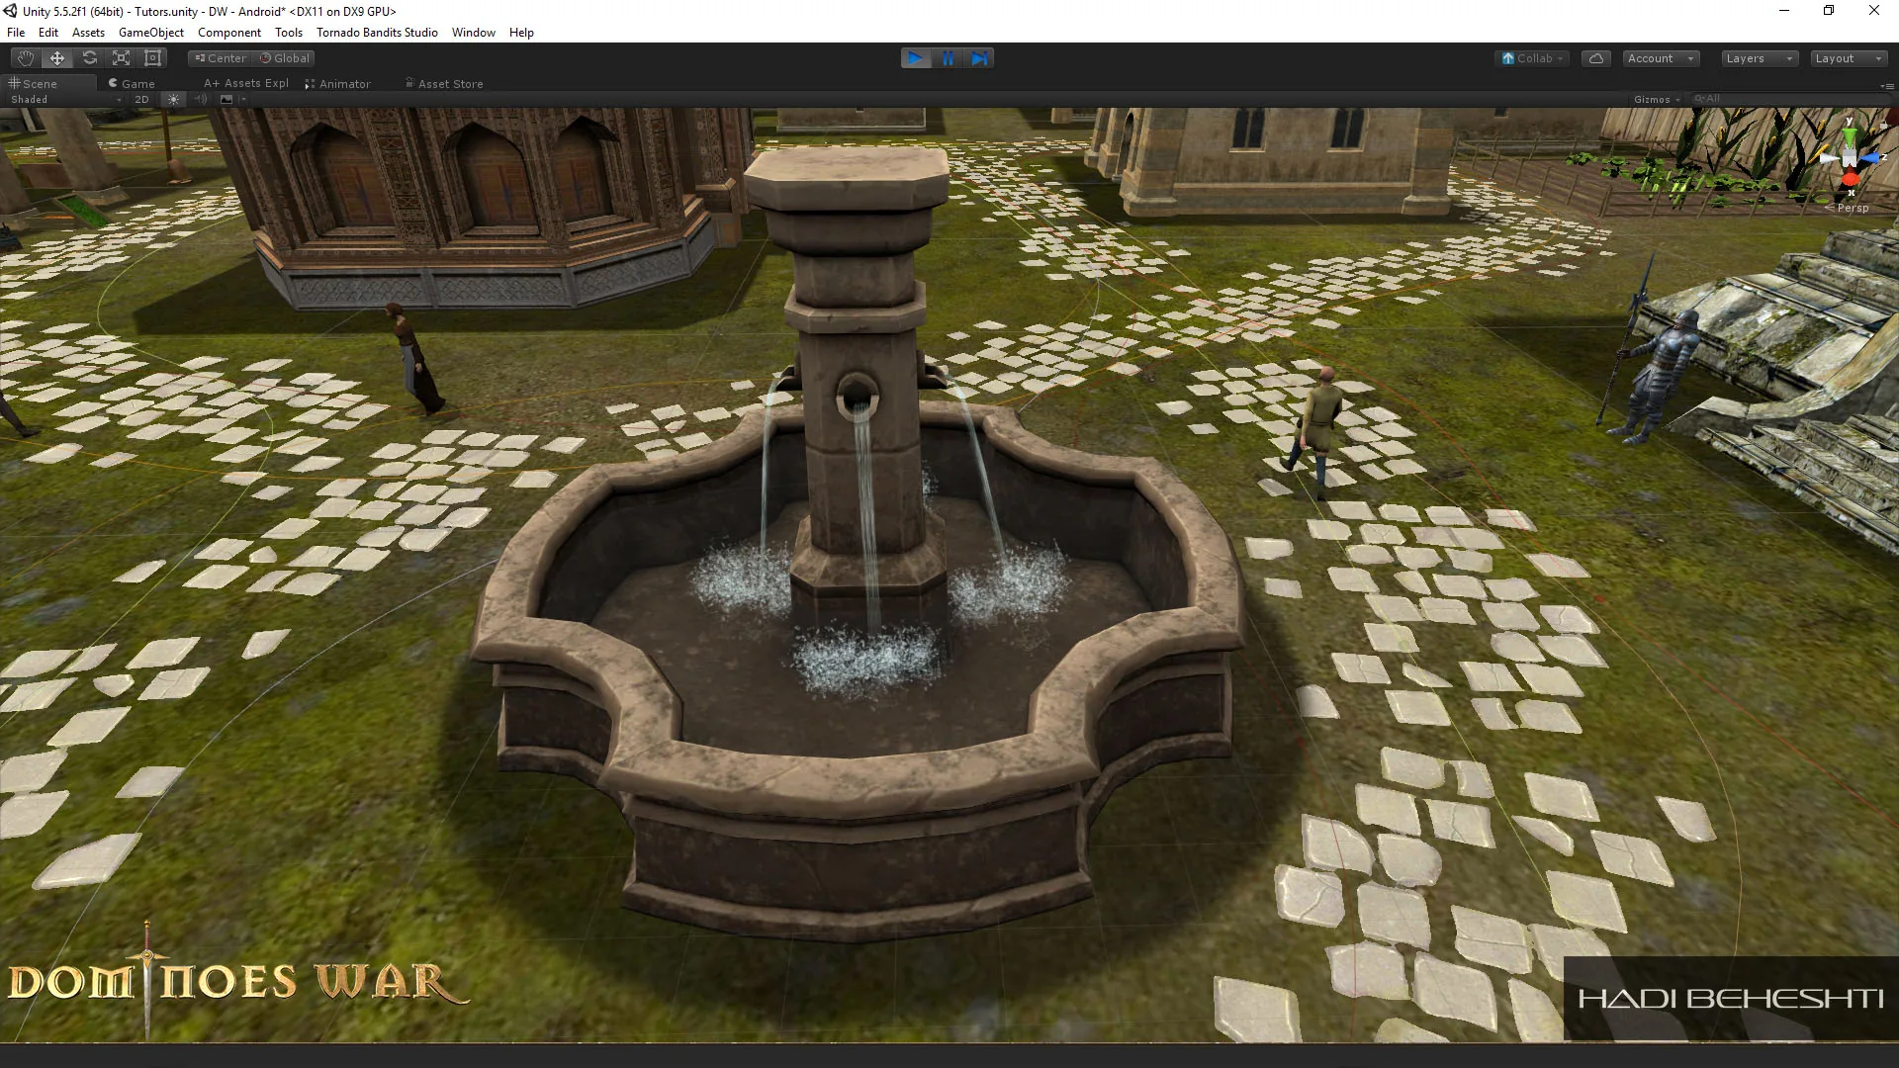1899x1068 pixels.
Task: Open the Gizmos dropdown
Action: [x=1657, y=99]
